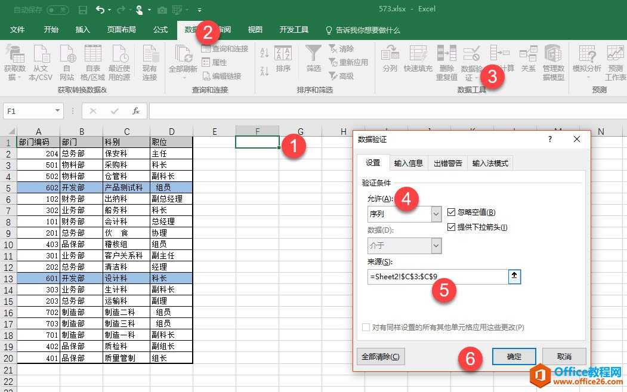Click the collapse-dialog range selector button
627x392 pixels.
514,276
